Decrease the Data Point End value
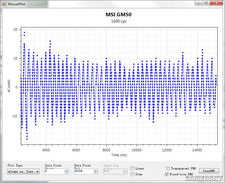This screenshot has width=225, height=183. click(x=96, y=173)
